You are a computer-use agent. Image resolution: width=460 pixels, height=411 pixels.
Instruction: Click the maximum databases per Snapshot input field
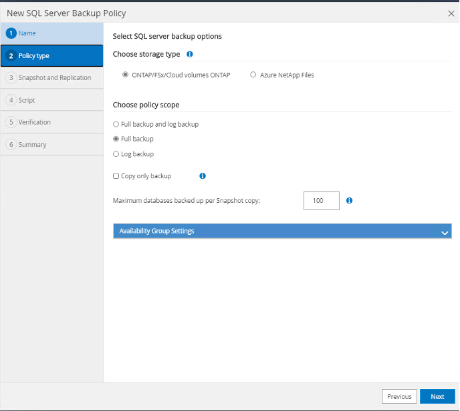(321, 201)
